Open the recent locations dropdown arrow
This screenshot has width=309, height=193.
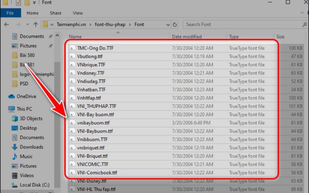27,25
